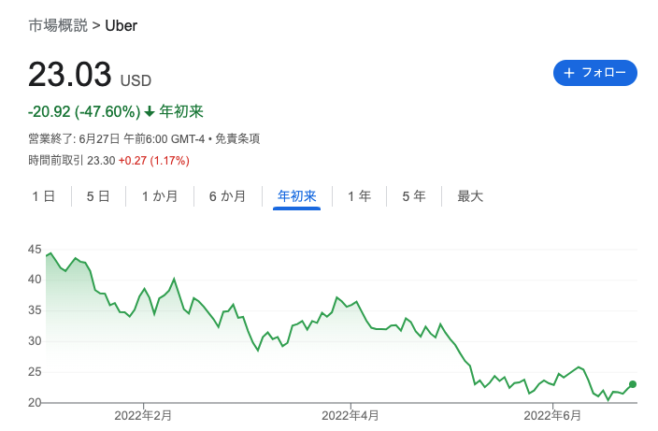Image resolution: width=658 pixels, height=431 pixels.
Task: Switch to the 6か月 range tab
Action: 227,196
